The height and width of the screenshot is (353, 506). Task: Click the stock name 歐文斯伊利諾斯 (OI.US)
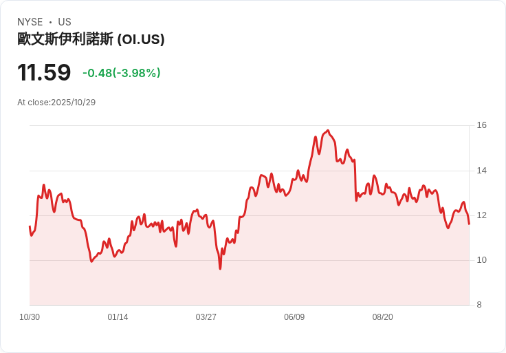pos(91,39)
